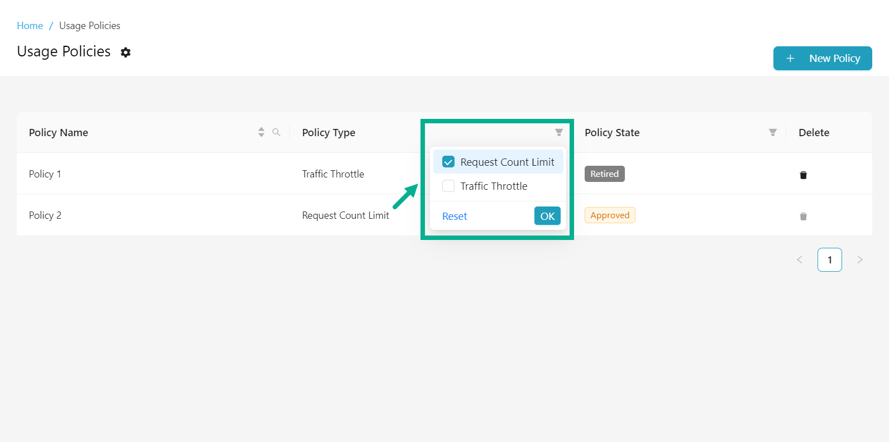
Task: Click the trash icon for Policy 2
Action: (x=803, y=217)
